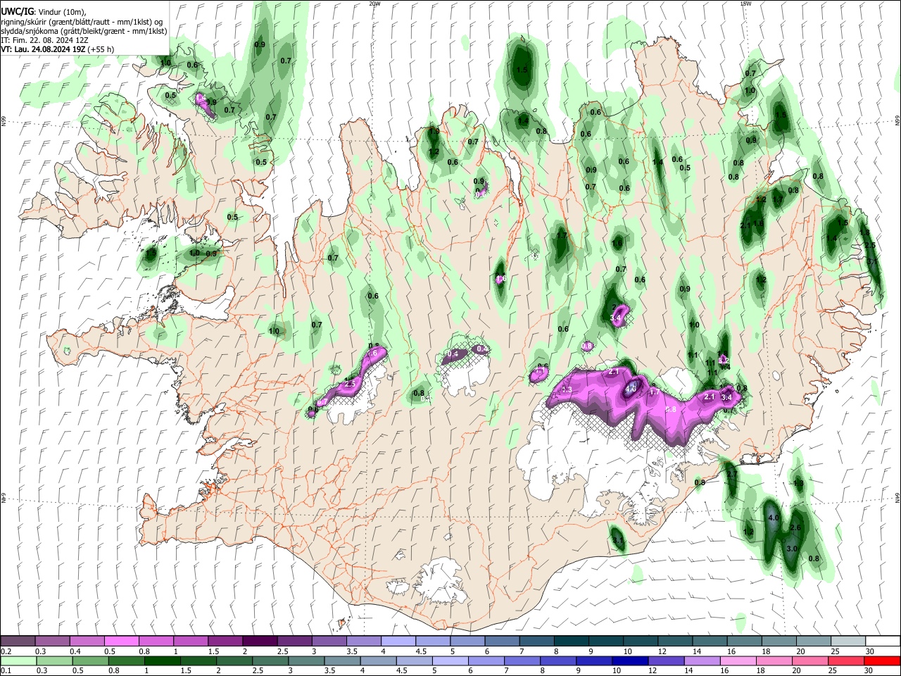Select the lavender swatch between 14 and 16, bottom scale

click(702, 661)
